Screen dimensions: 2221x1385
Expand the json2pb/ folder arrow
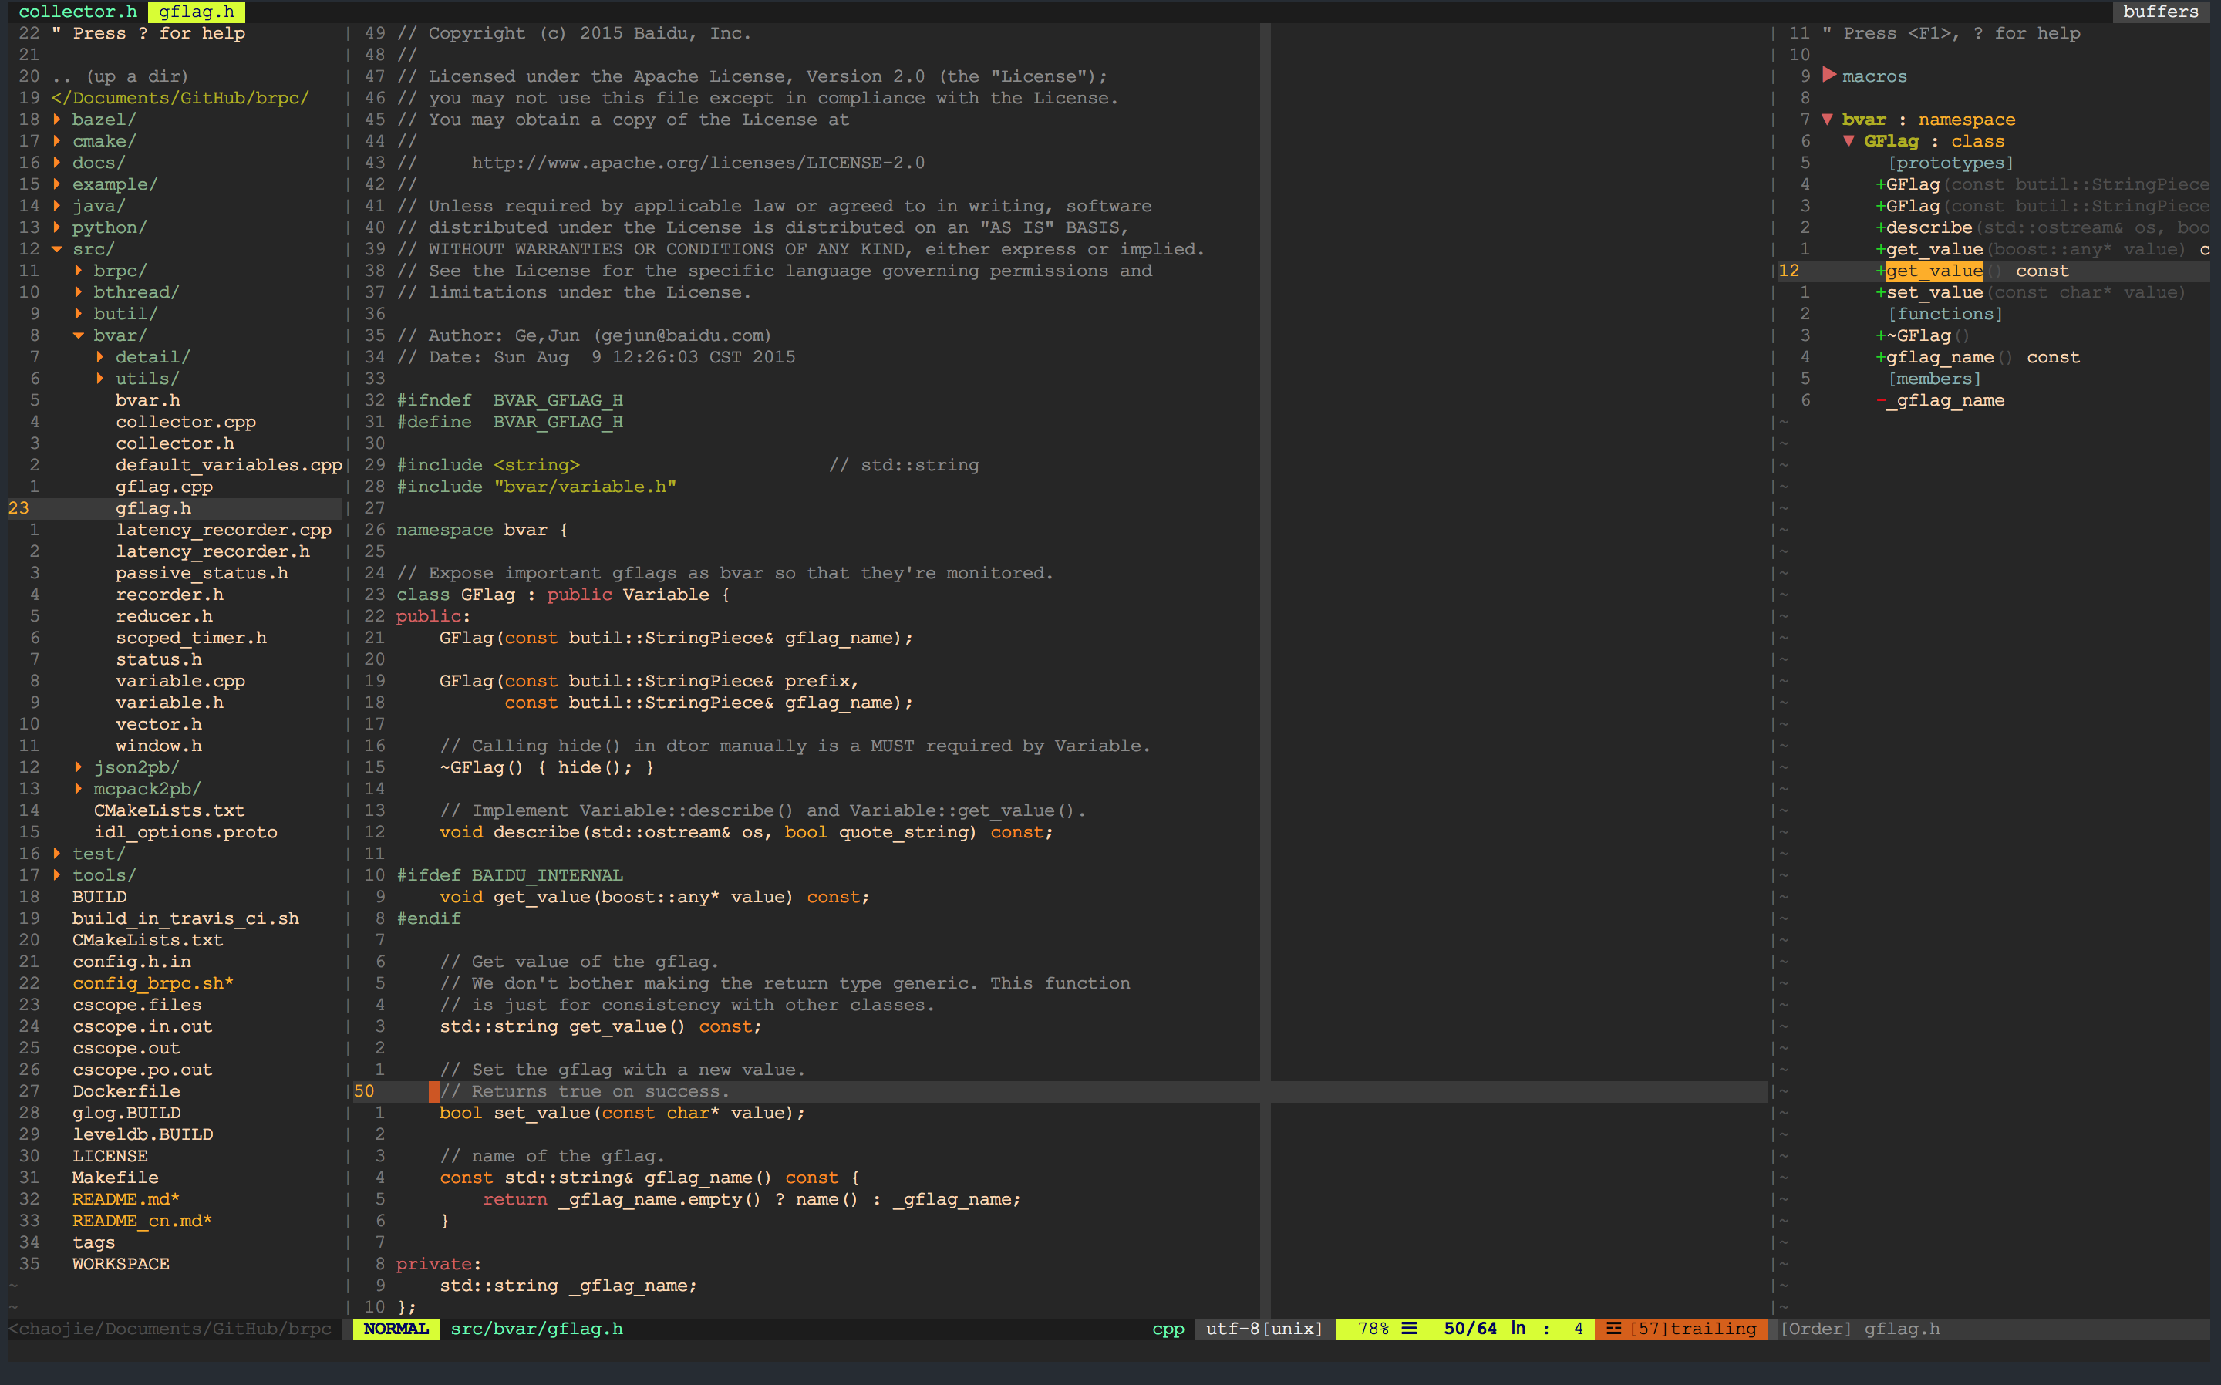(x=79, y=767)
